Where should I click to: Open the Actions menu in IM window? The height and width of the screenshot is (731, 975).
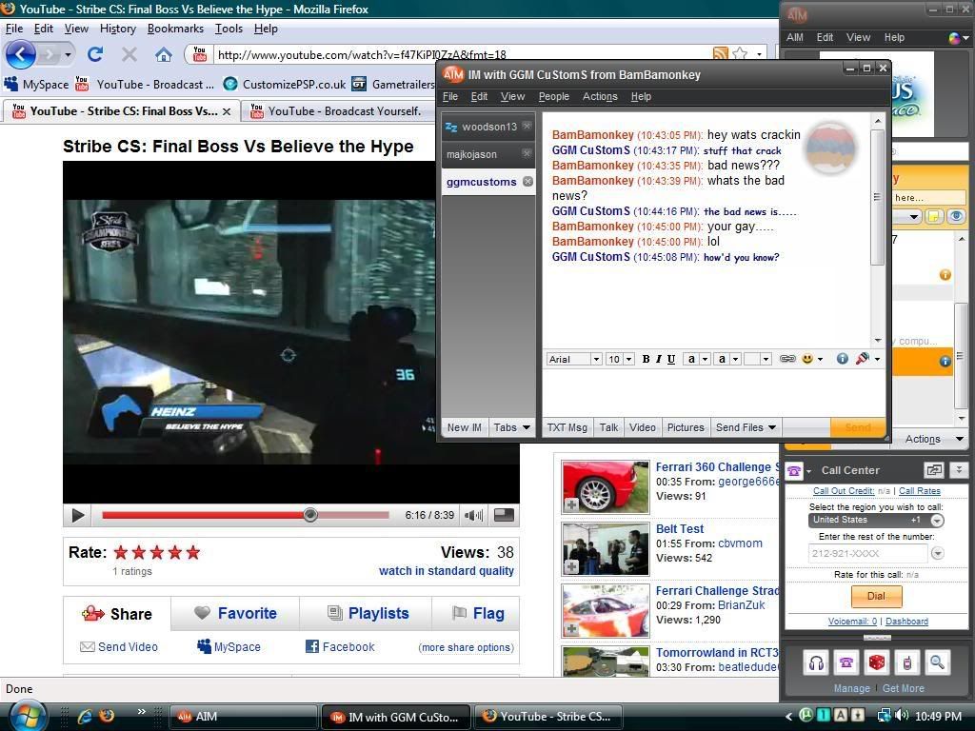click(x=600, y=96)
